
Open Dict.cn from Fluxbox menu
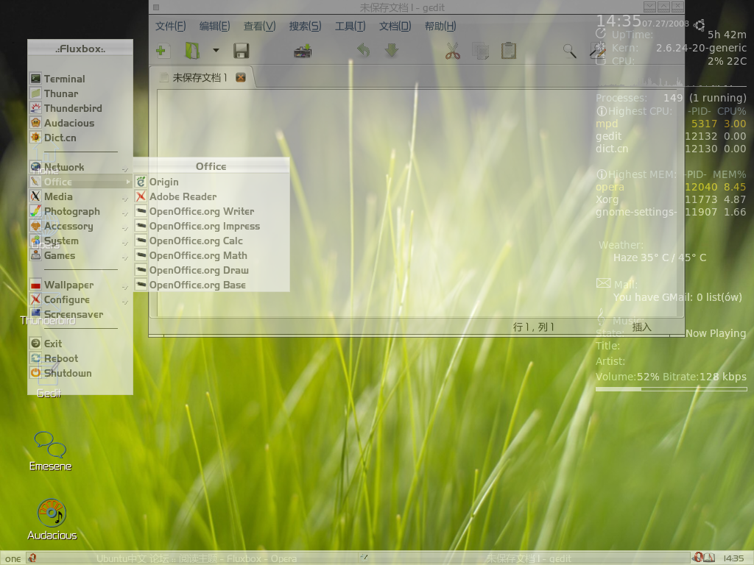80,138
